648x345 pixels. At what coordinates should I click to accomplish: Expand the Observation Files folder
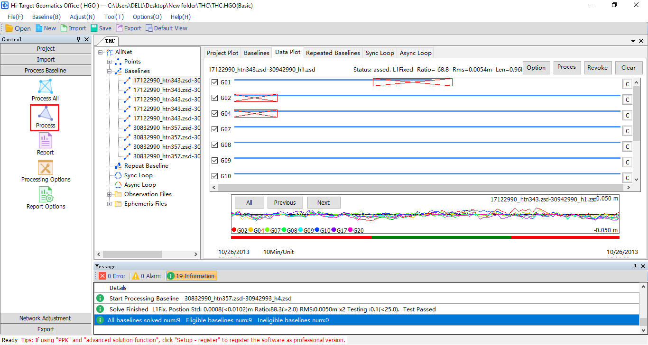pos(110,194)
